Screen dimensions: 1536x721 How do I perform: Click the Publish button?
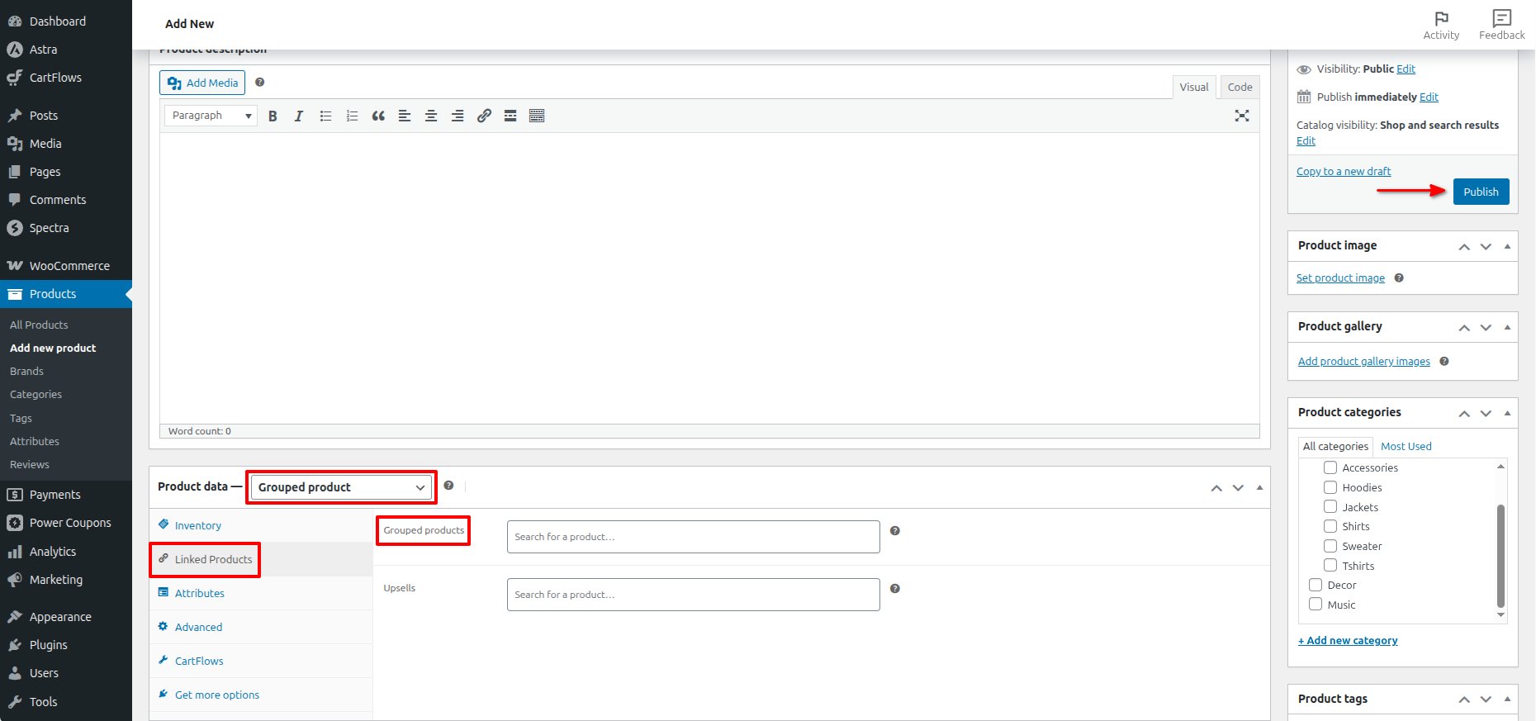tap(1481, 192)
